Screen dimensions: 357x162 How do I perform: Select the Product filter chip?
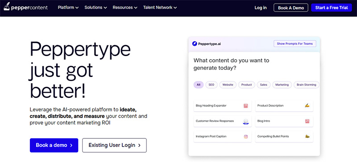pyautogui.click(x=247, y=85)
